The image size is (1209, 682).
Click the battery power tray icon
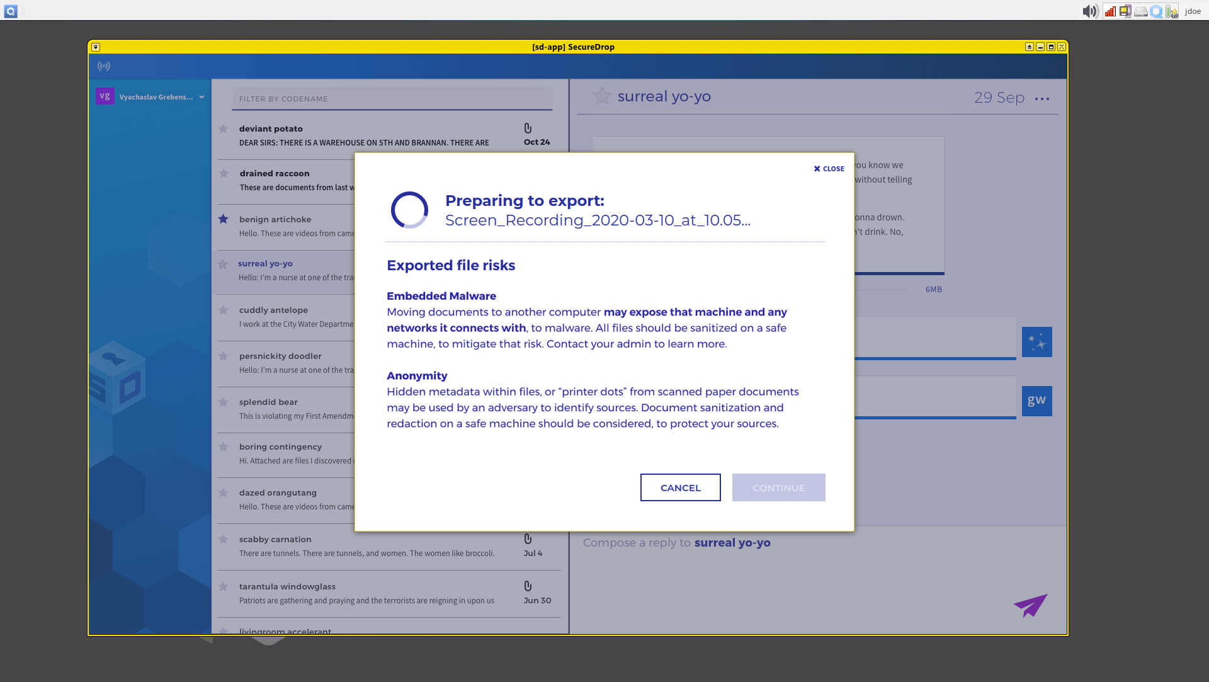click(1172, 11)
